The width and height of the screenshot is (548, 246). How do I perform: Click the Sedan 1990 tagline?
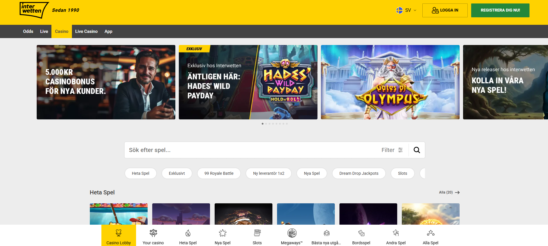pos(66,10)
